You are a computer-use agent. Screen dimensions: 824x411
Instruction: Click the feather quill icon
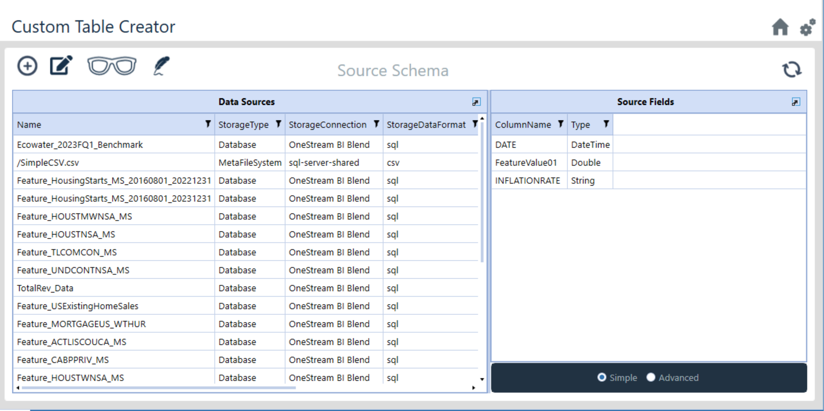click(x=161, y=66)
